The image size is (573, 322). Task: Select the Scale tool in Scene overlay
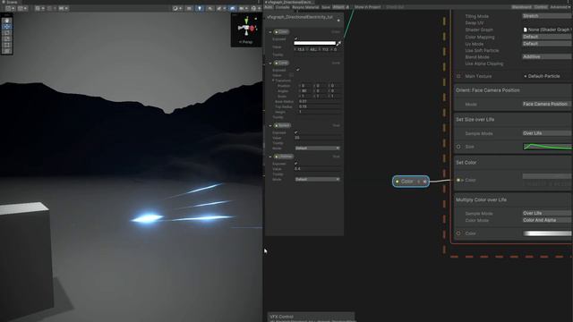7,39
